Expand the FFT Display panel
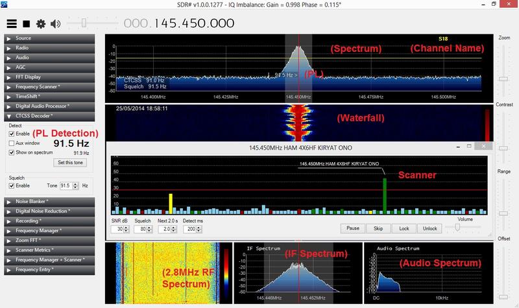Viewport: 519px width, 308px height. 49,77
